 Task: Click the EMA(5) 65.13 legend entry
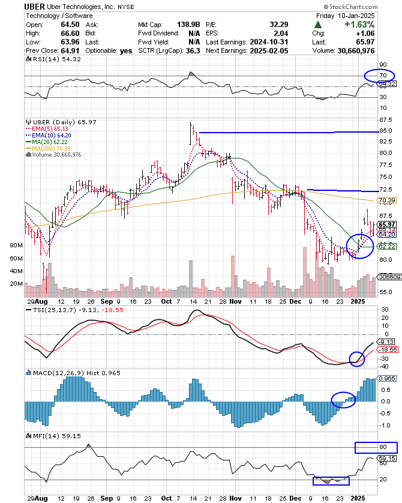pyautogui.click(x=47, y=128)
